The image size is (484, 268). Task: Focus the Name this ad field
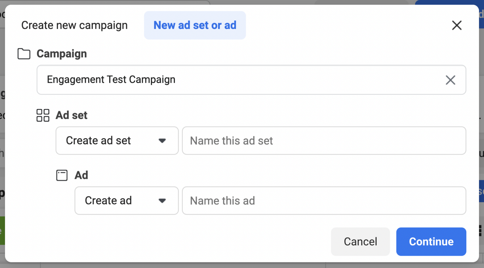pos(324,201)
